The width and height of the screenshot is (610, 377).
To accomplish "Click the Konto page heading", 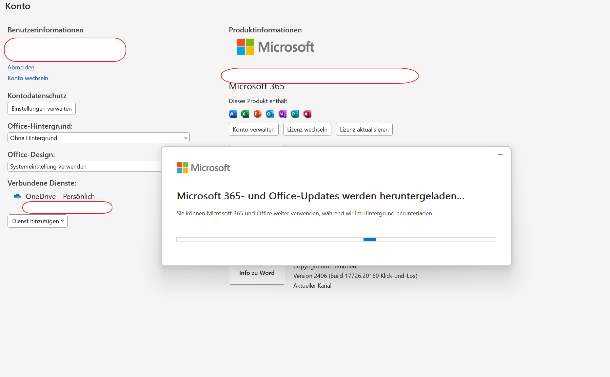I will (18, 6).
